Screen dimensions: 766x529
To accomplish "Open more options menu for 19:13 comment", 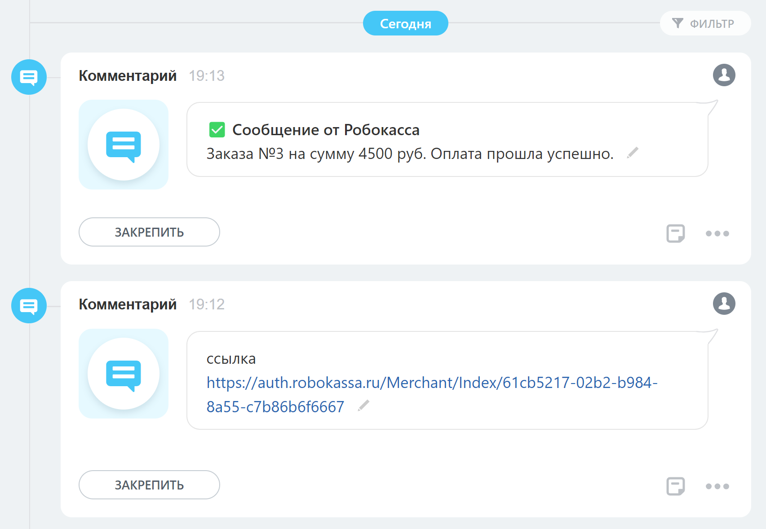I will click(x=717, y=234).
